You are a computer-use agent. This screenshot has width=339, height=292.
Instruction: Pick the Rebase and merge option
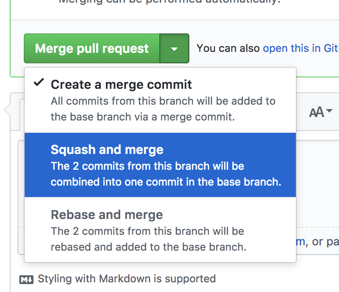(160, 230)
